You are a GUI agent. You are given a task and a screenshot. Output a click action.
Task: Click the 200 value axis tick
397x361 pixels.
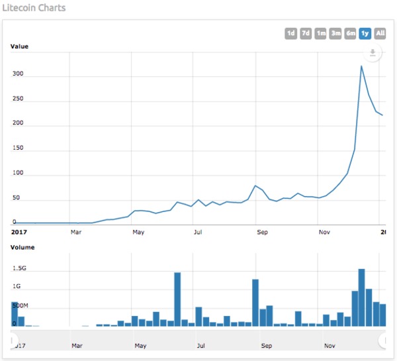click(18, 123)
